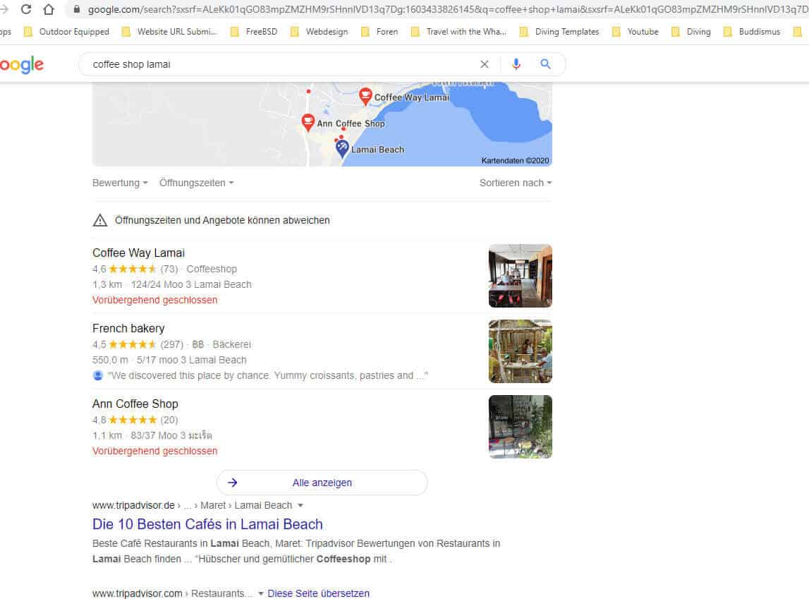
Task: Select the Lamai Beach map marker
Action: coord(342,149)
